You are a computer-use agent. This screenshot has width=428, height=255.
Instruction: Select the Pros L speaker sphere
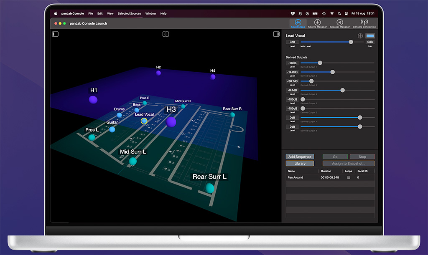tap(92, 137)
